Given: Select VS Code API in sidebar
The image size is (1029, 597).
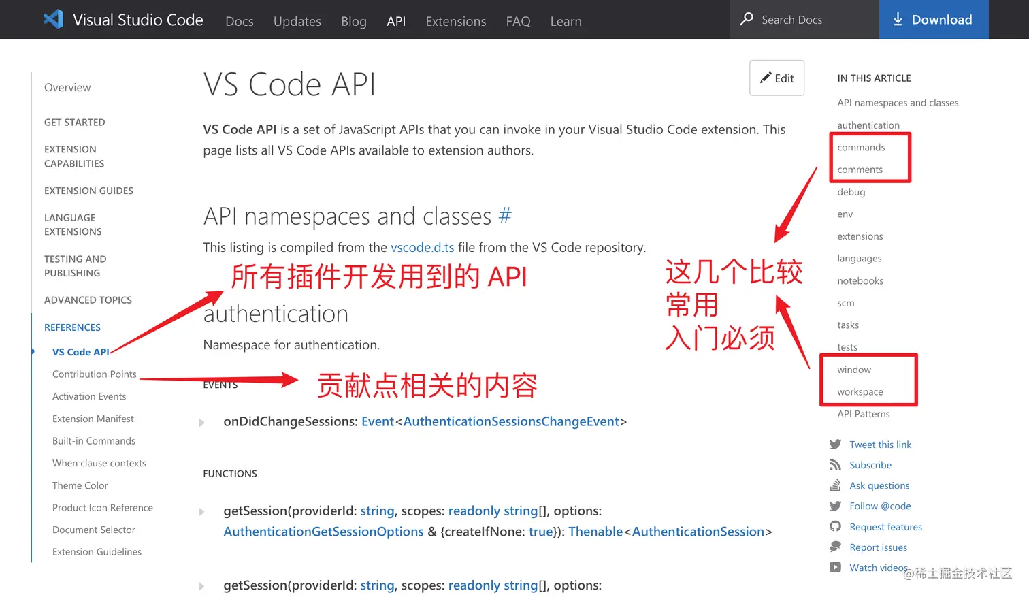Looking at the screenshot, I should 80,352.
